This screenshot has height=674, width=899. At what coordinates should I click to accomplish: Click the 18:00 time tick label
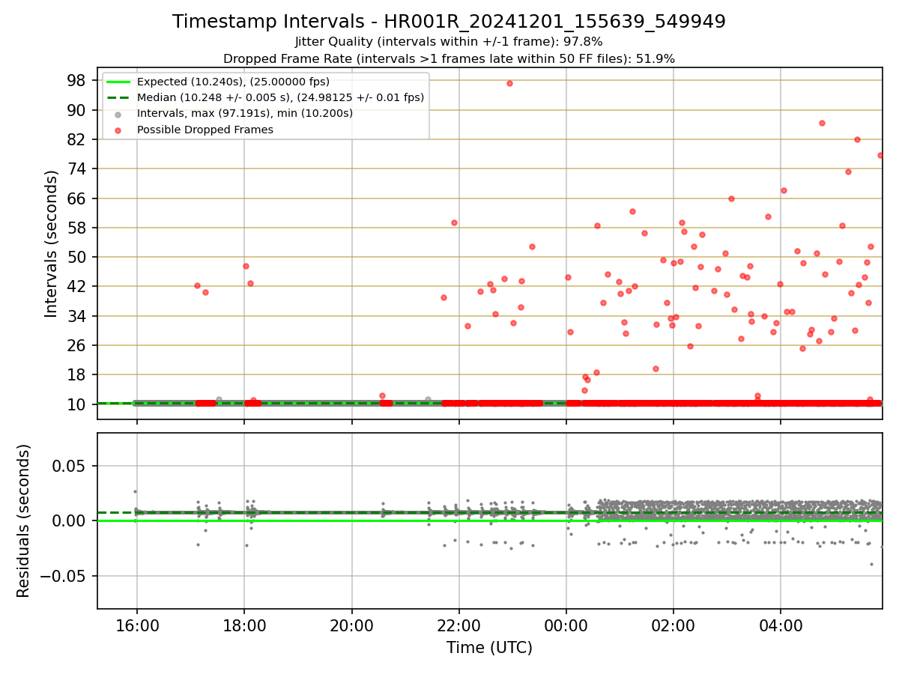tap(244, 625)
